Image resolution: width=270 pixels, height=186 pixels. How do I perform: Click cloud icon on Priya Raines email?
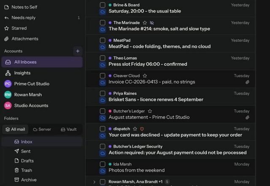point(103,101)
